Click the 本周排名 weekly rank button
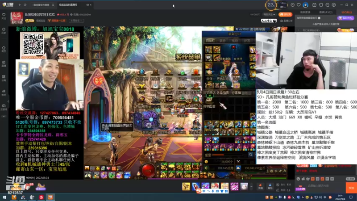Image resolution: width=357 pixels, height=201 pixels. (76, 21)
